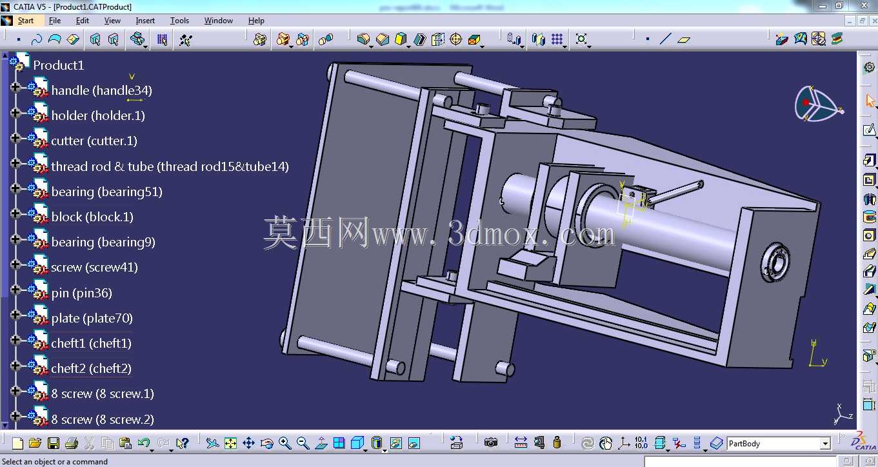Expand the thread rod & tube node
The width and height of the screenshot is (878, 467).
pos(15,163)
